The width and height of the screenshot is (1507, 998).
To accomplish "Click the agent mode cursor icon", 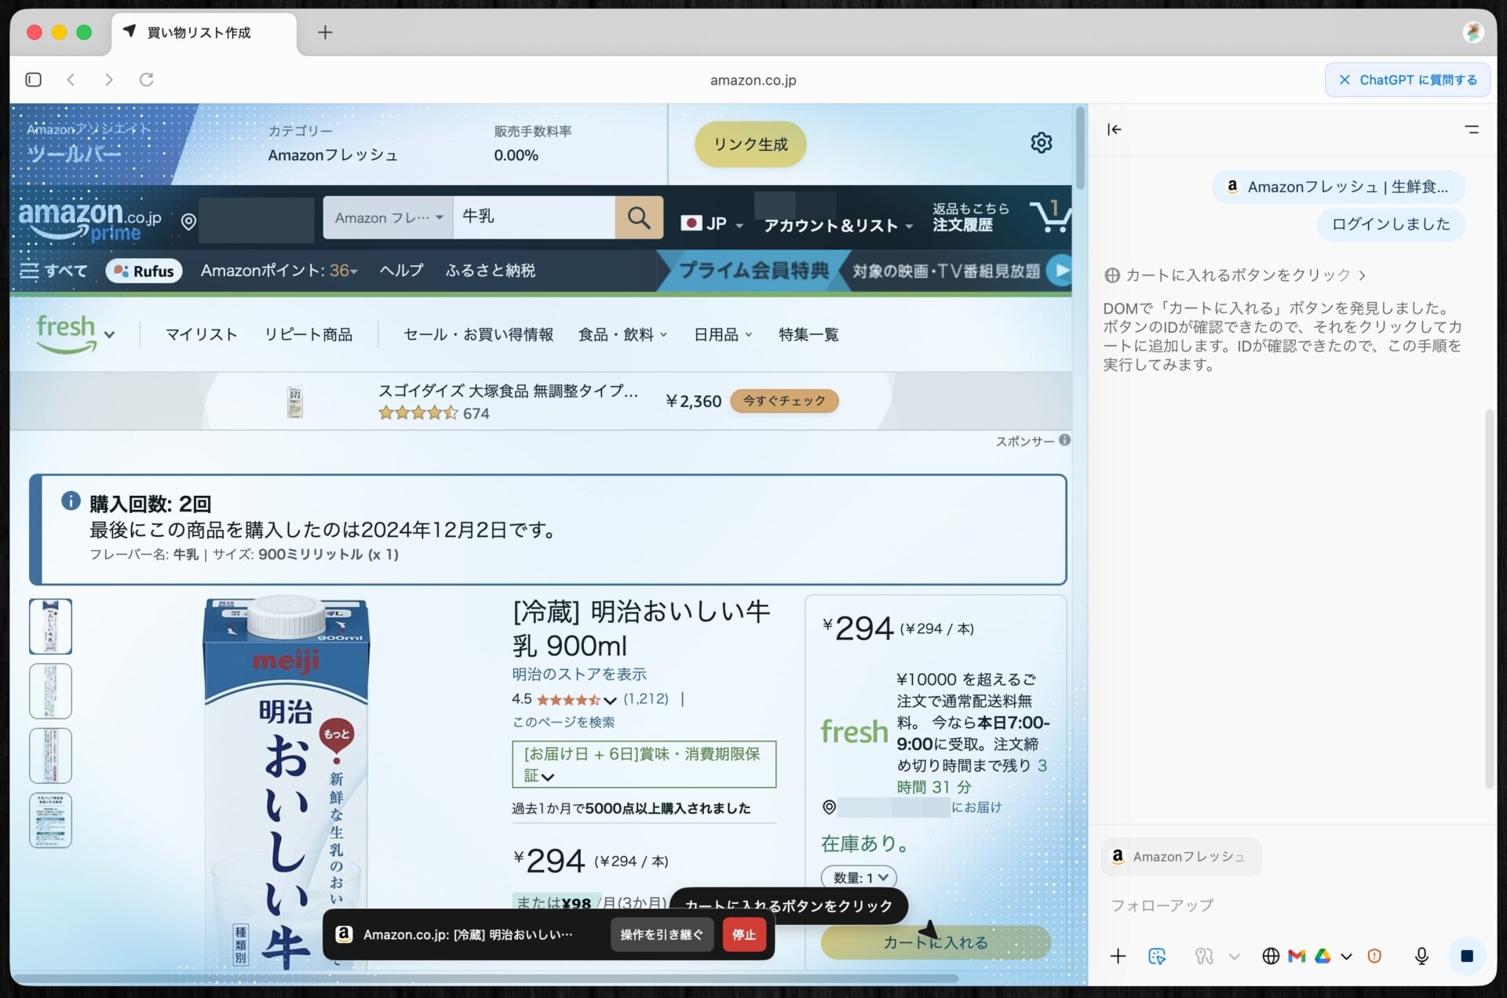I will pos(1157,956).
